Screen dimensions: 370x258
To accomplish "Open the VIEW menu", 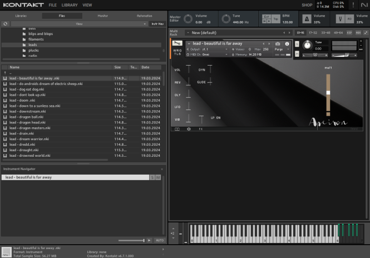I will coord(87,5).
